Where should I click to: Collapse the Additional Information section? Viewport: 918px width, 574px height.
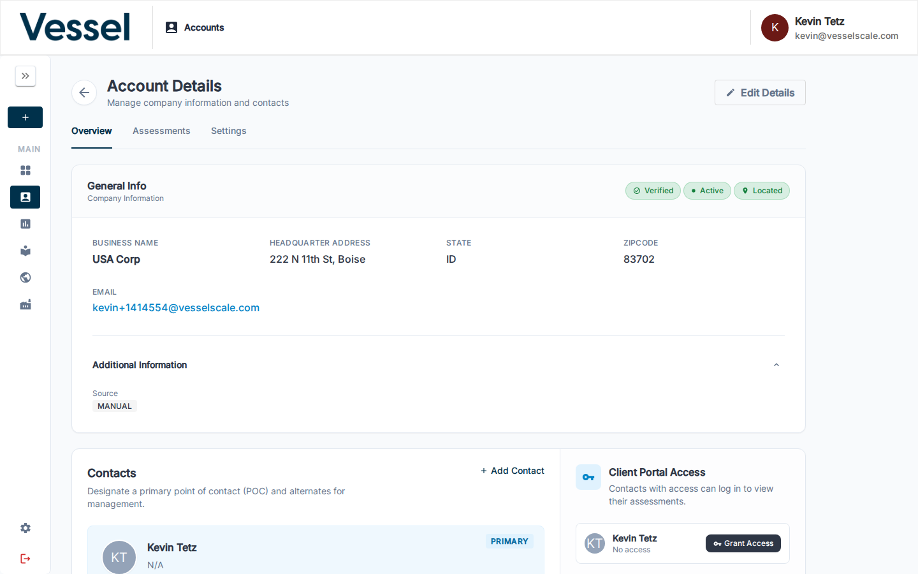point(776,365)
